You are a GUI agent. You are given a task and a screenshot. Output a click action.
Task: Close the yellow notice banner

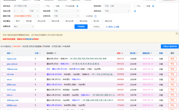177,33
